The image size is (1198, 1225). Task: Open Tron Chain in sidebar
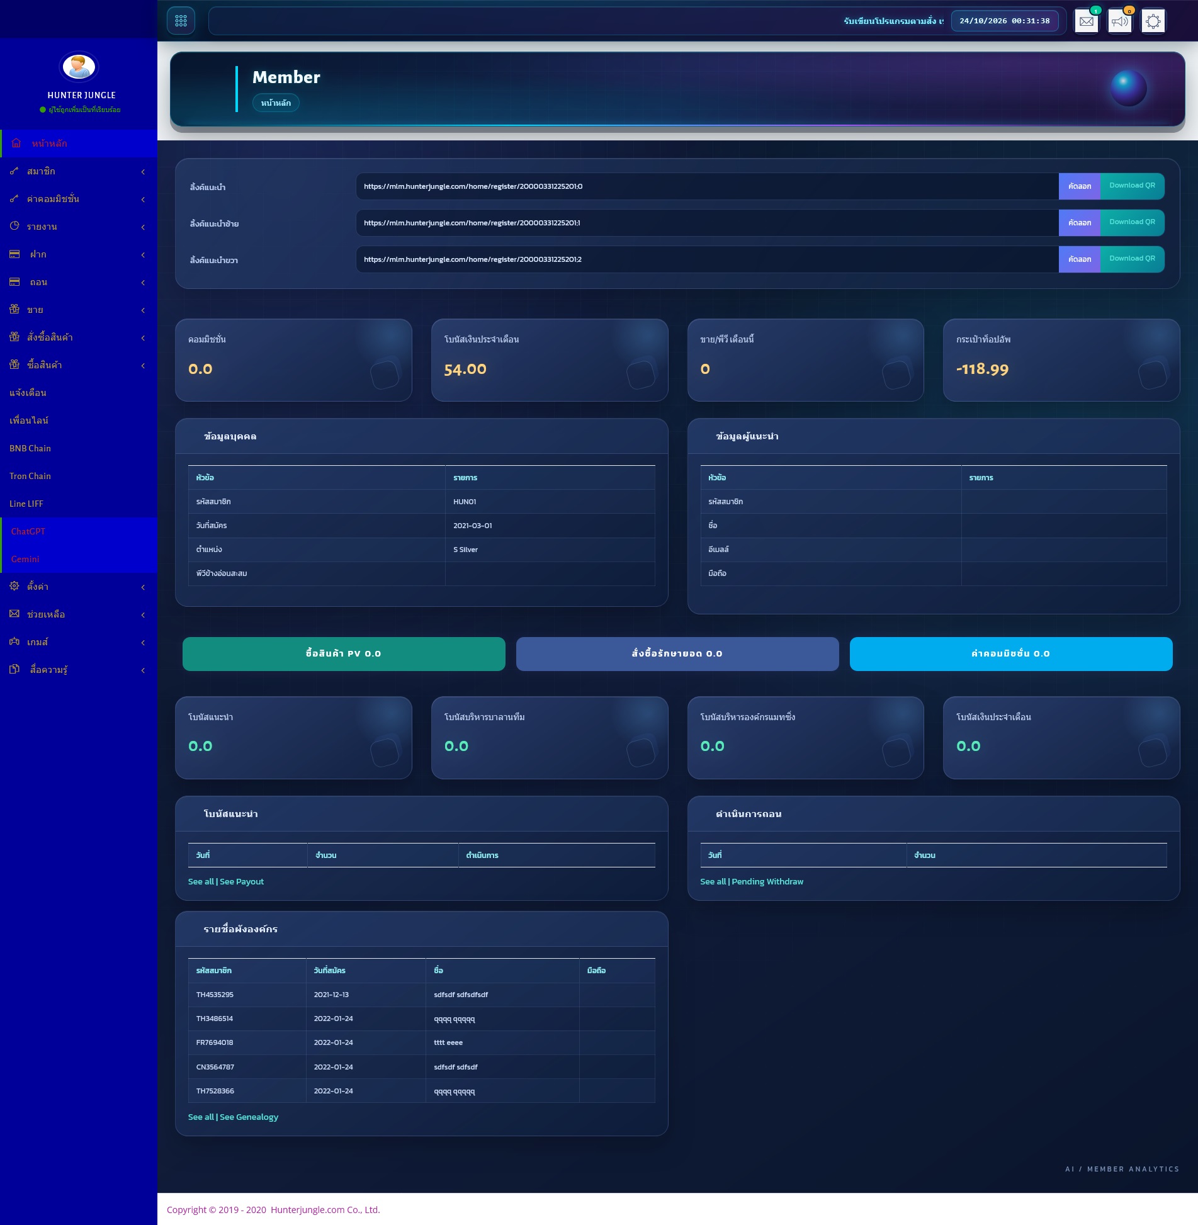79,476
